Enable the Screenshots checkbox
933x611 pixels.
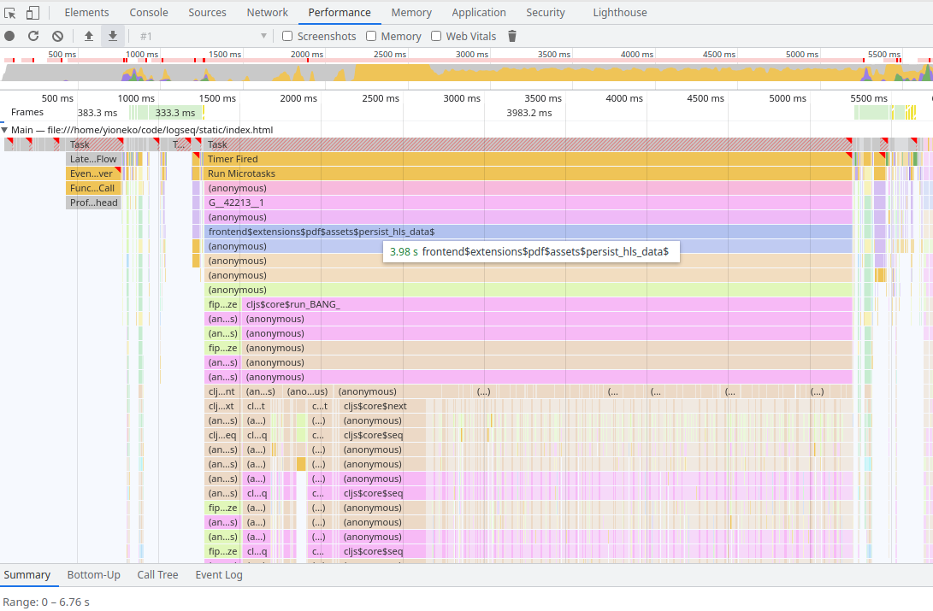click(286, 36)
